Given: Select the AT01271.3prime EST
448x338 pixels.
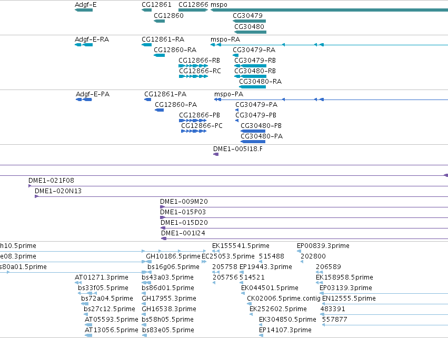Looking at the screenshot, I should click(78, 283).
